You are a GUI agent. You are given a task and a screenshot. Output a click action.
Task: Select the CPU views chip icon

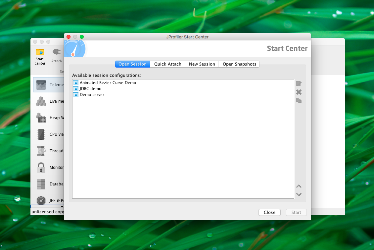(41, 134)
